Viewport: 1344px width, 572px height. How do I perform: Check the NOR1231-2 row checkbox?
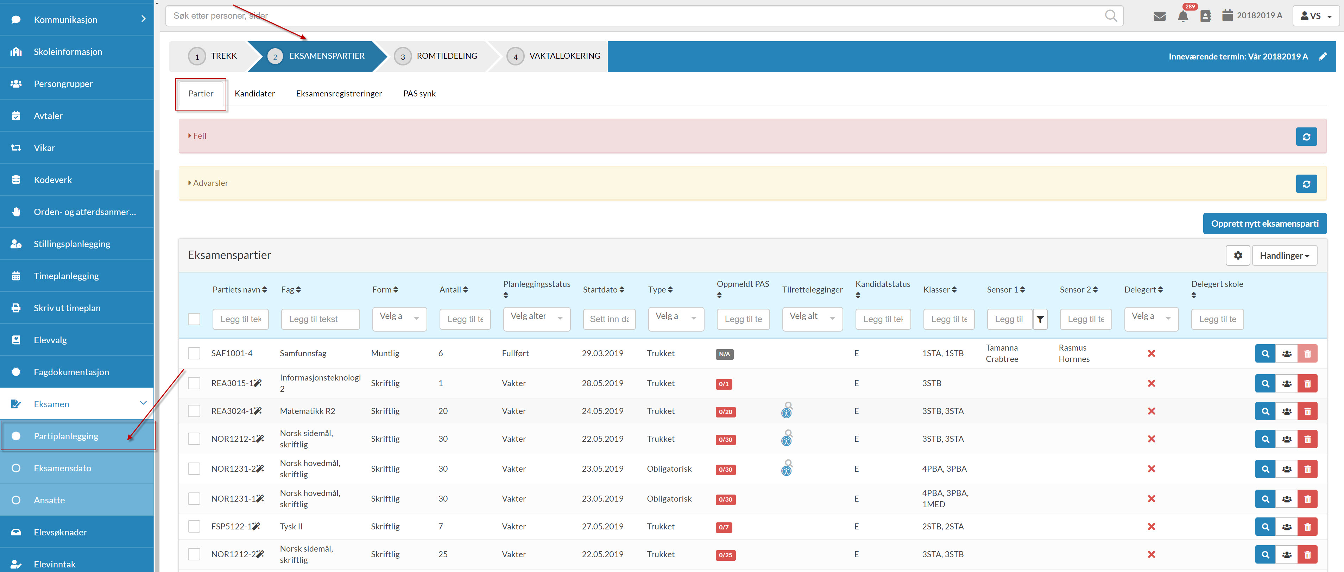[194, 469]
